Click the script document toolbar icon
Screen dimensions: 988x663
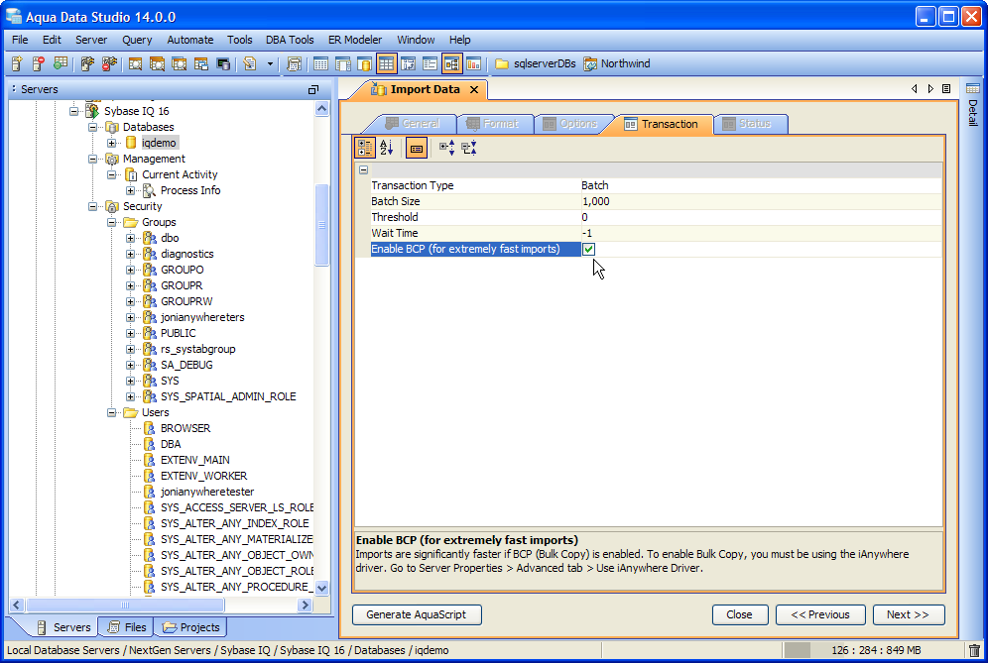click(250, 63)
